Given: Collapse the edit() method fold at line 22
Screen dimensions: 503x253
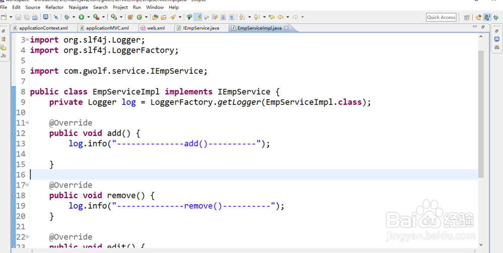Looking at the screenshot, I should click(x=27, y=236).
